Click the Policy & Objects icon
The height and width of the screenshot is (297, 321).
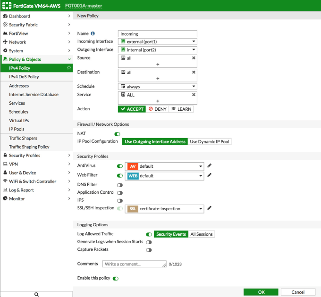pos(5,59)
